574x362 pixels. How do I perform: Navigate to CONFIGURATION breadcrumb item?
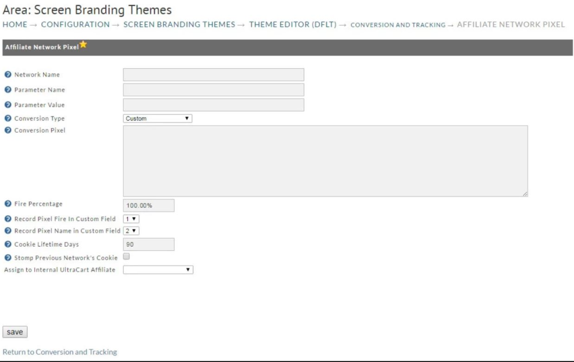pos(75,24)
